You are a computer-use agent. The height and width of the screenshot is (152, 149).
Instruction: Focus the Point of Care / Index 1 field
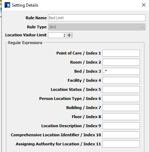tap(121, 53)
